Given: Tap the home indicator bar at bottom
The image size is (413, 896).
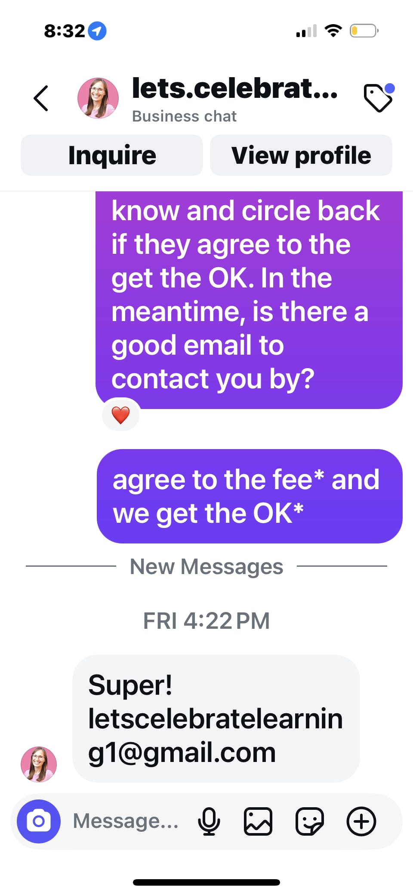Looking at the screenshot, I should 206,882.
